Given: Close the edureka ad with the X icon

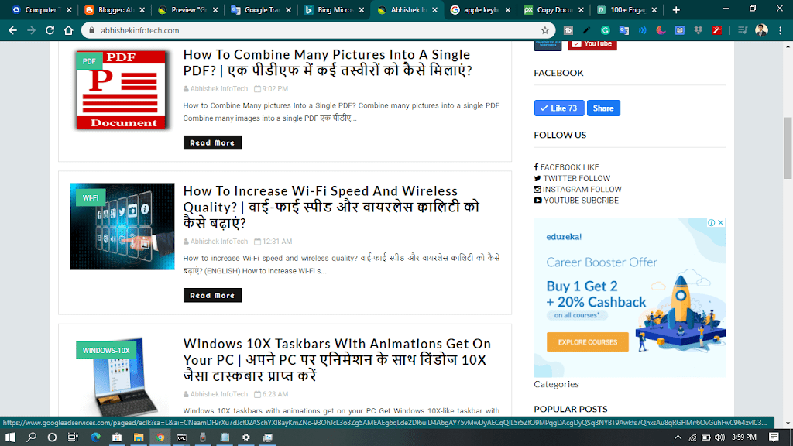Looking at the screenshot, I should pos(720,223).
